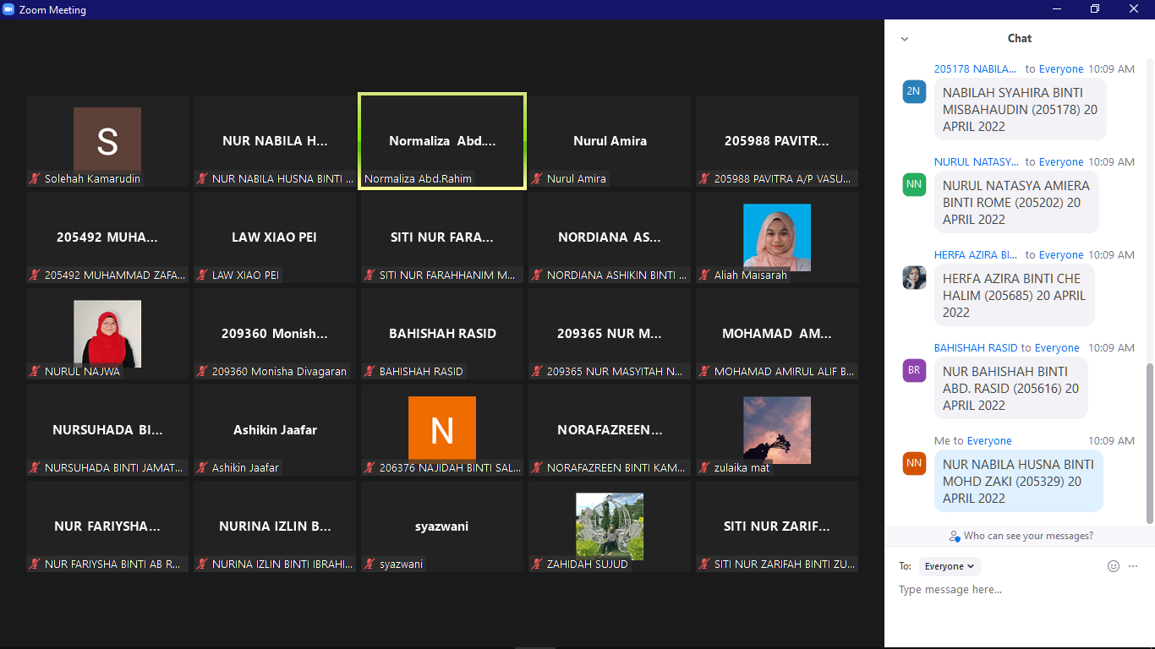Click muted mic icon of Solehah Kamarudin
Screen dimensions: 1155x649
coord(36,179)
